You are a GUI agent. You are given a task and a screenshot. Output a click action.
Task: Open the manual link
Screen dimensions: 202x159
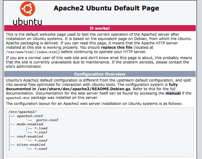pos(173,93)
